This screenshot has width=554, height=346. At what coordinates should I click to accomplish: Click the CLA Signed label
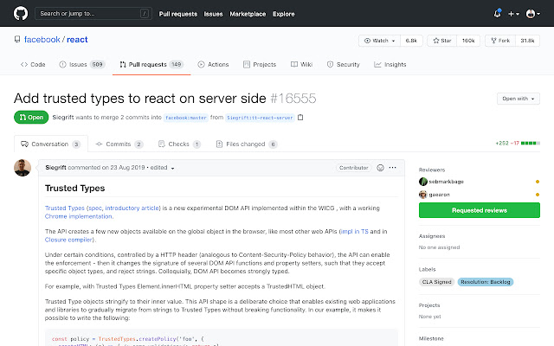pos(436,282)
